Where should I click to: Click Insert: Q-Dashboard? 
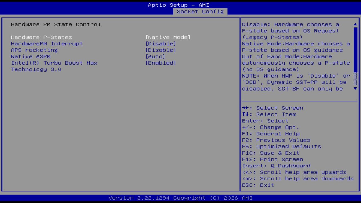[x=276, y=166]
